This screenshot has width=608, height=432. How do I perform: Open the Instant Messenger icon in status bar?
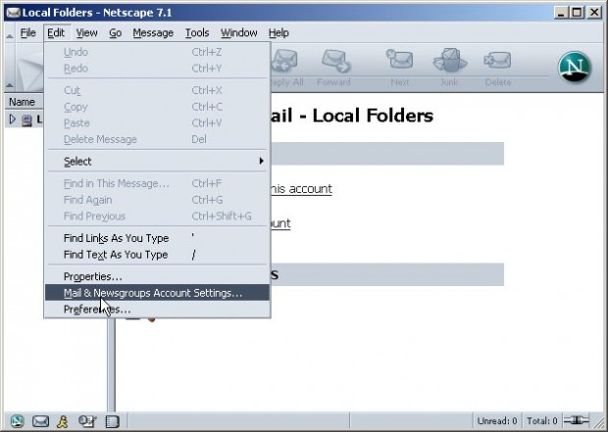coord(63,421)
